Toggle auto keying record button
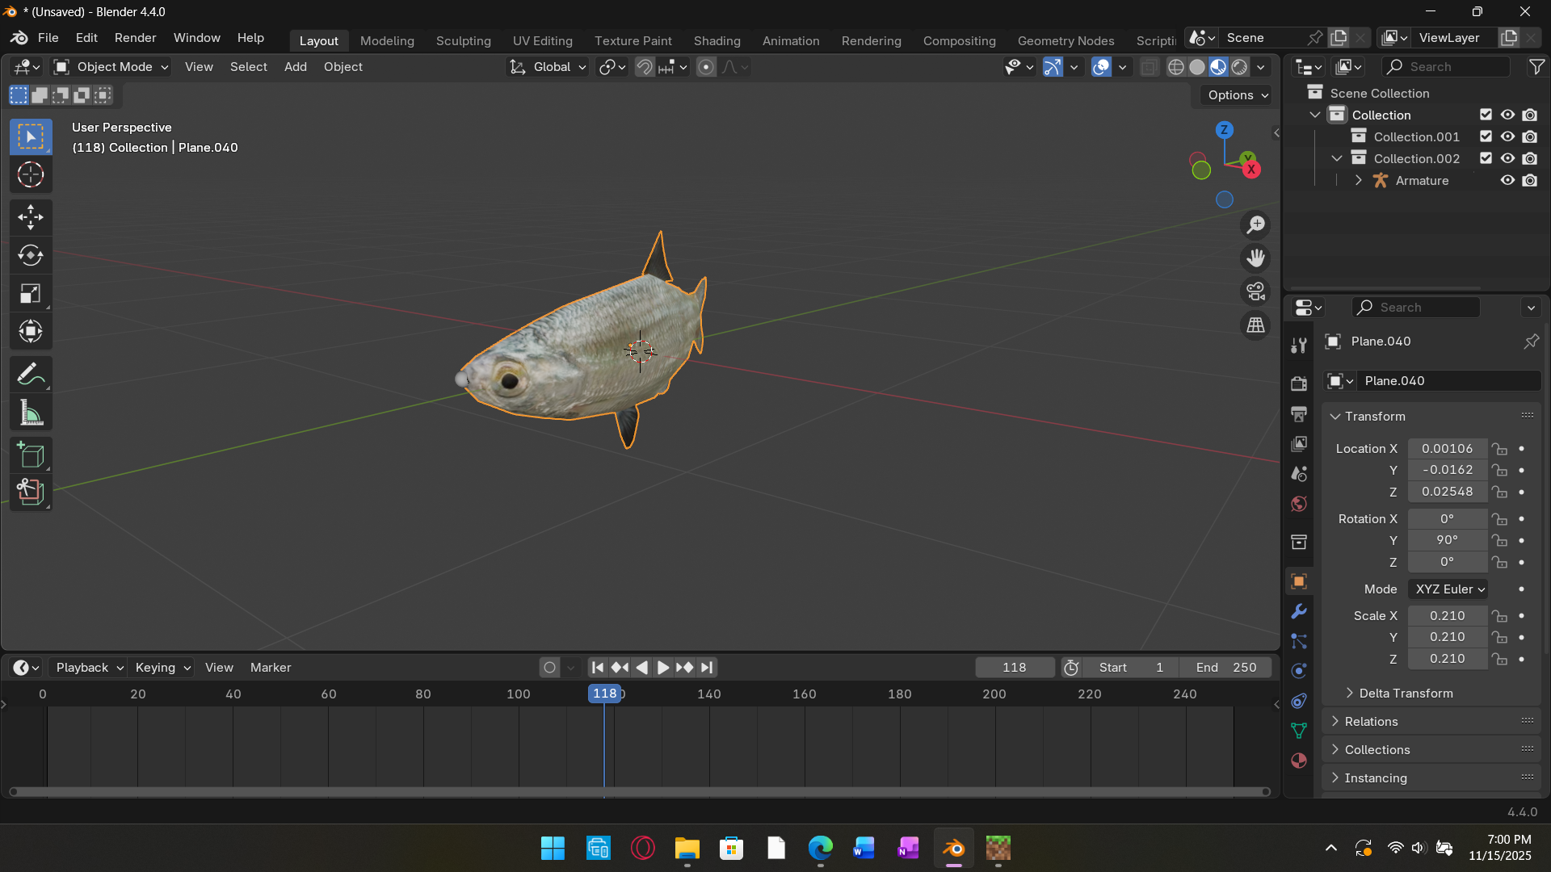This screenshot has height=872, width=1551. (x=550, y=668)
